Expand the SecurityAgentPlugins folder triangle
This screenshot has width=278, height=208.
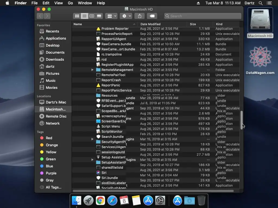point(92,139)
